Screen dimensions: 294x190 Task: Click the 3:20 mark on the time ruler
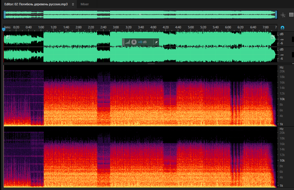(x=128, y=27)
